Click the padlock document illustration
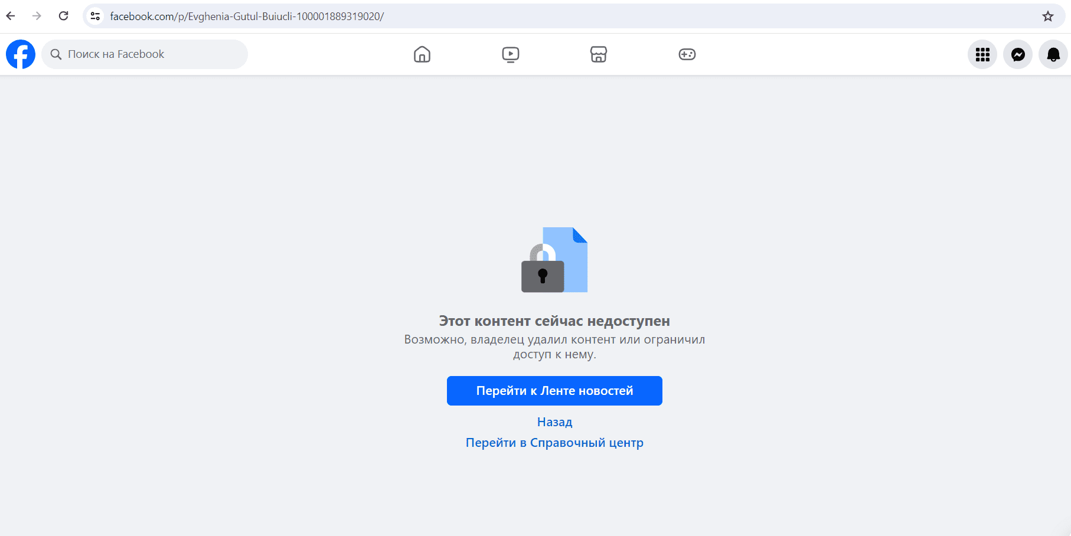This screenshot has height=536, width=1071. pyautogui.click(x=554, y=260)
